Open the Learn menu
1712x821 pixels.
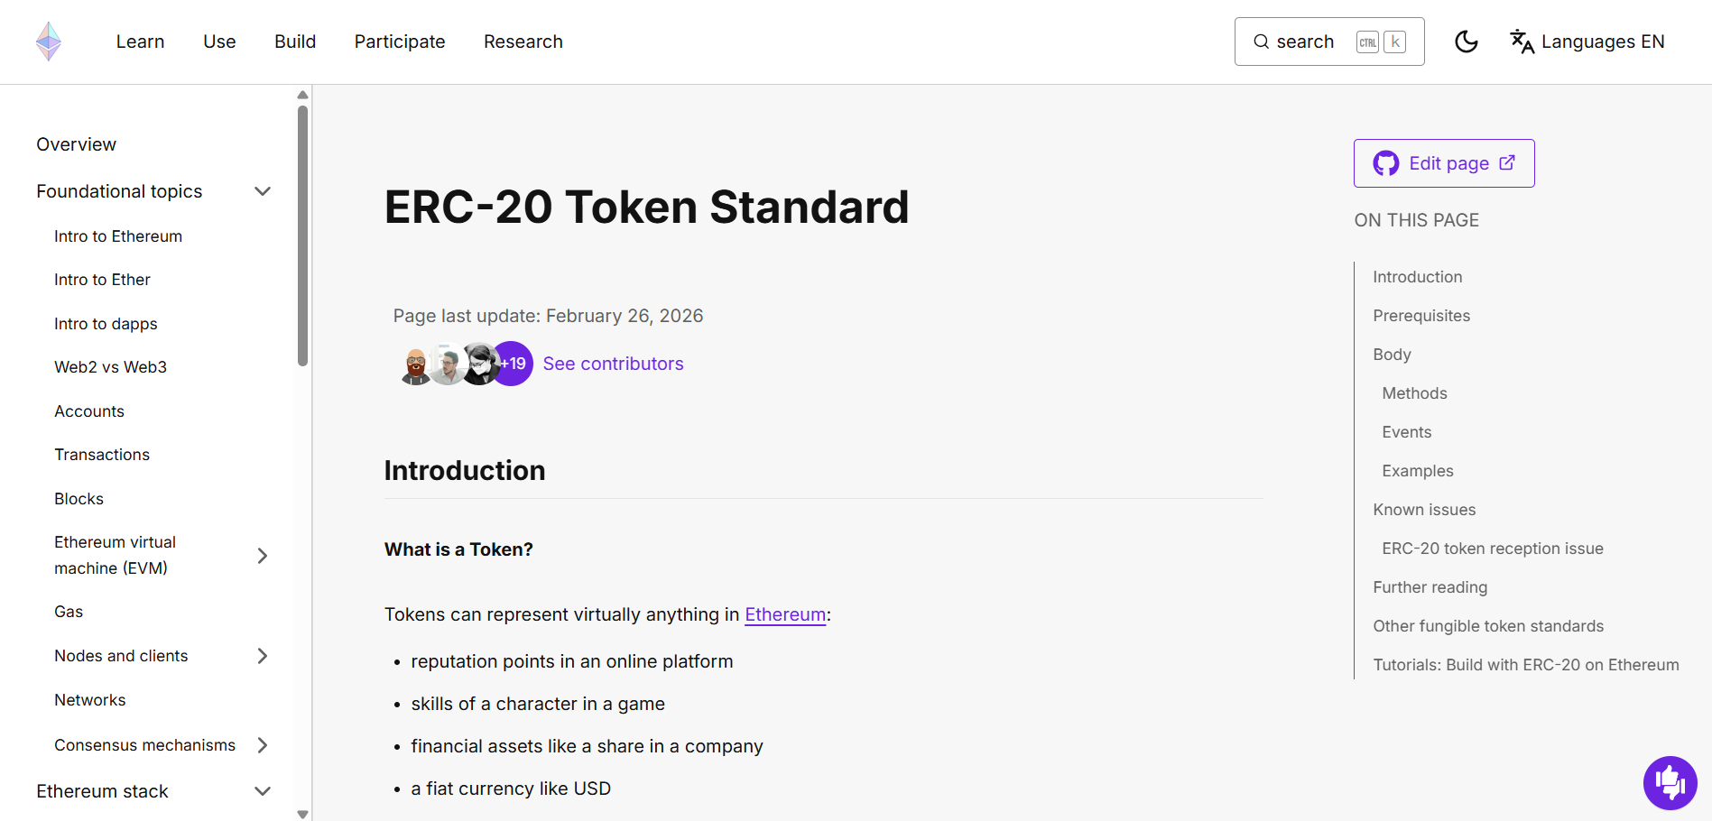click(x=140, y=42)
